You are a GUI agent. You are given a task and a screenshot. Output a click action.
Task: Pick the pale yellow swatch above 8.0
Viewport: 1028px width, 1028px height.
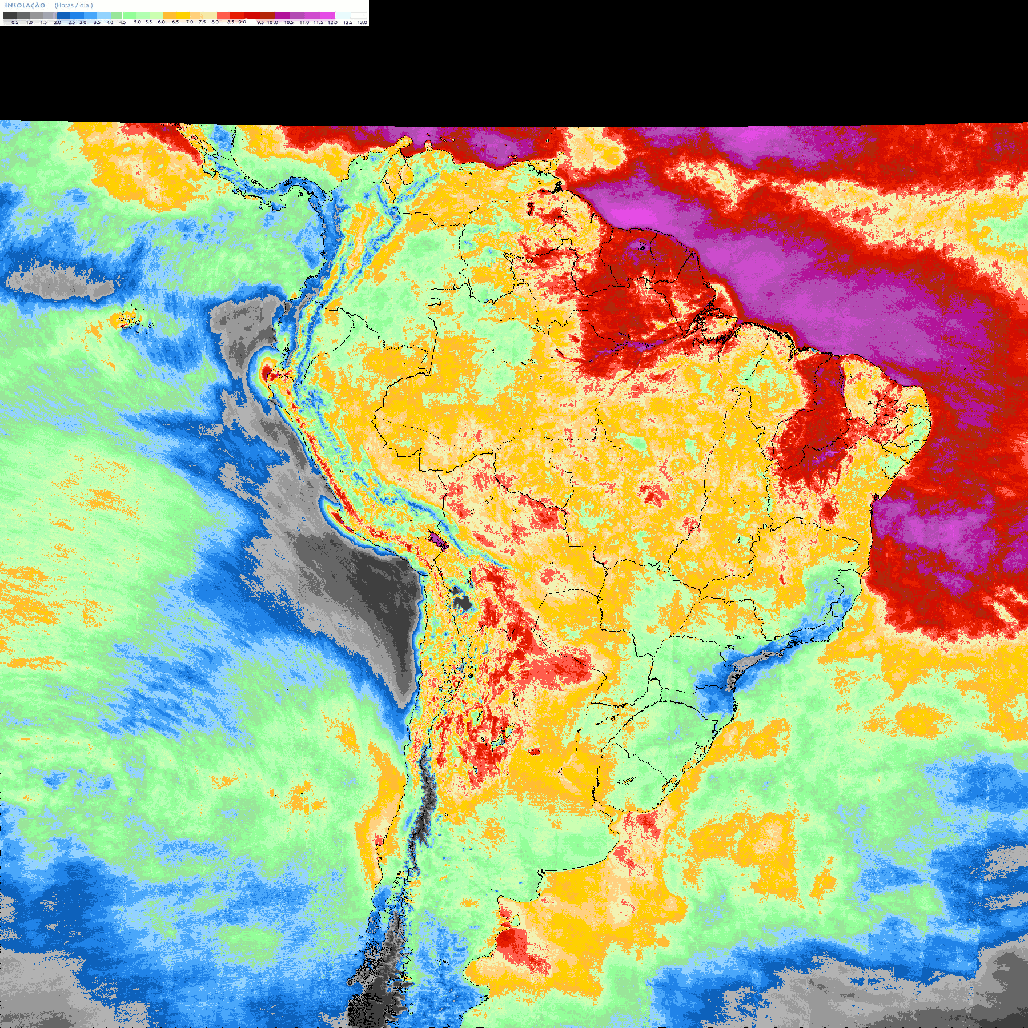(210, 15)
